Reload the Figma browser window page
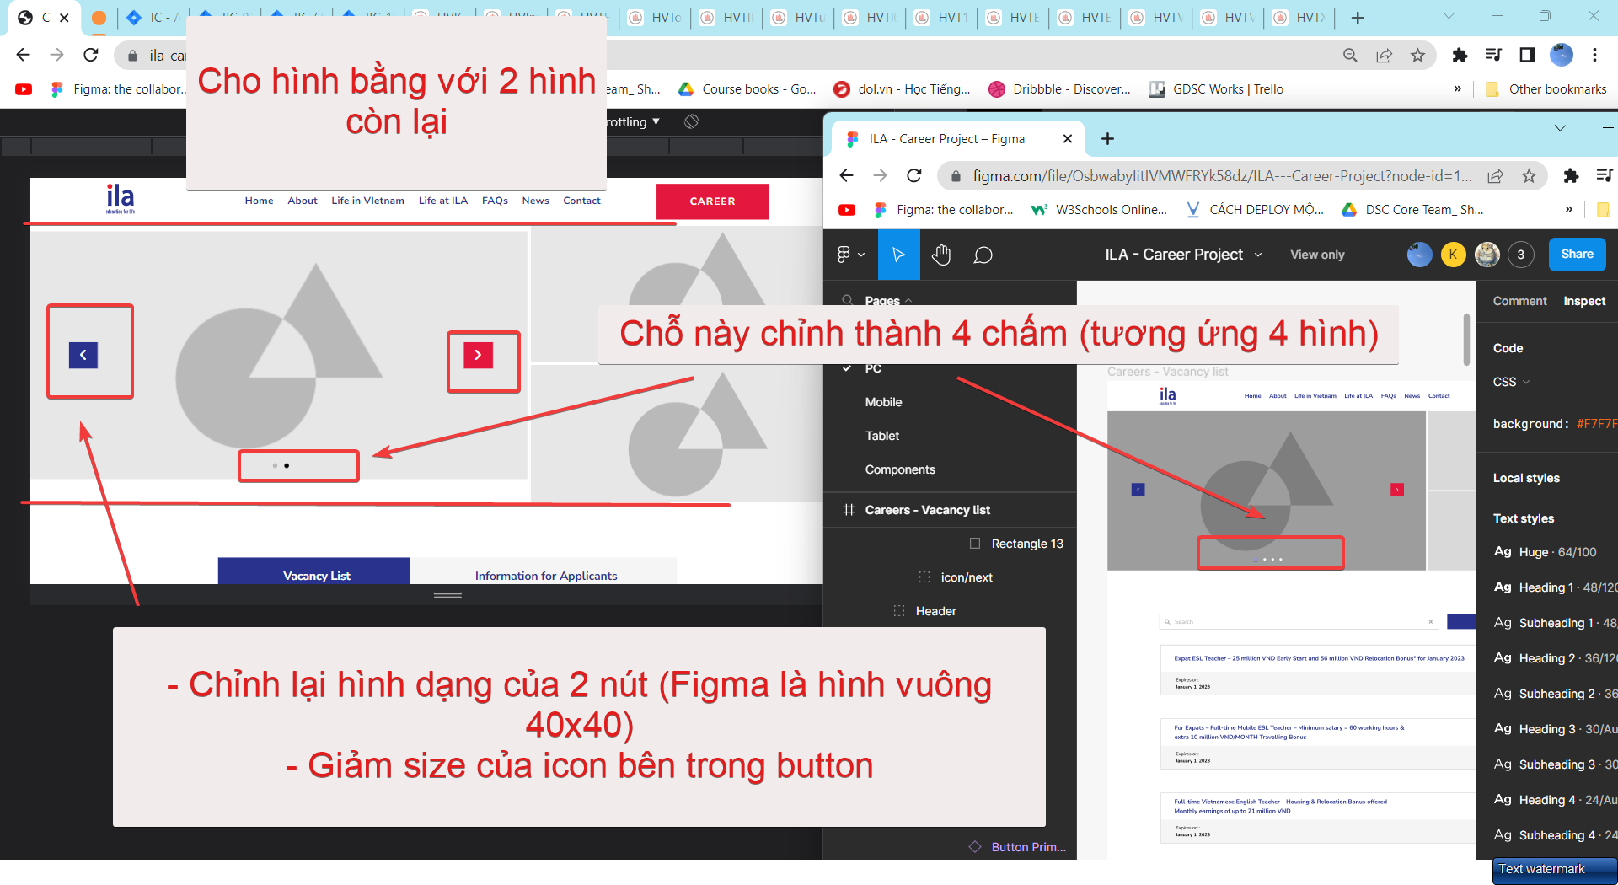This screenshot has width=1618, height=885. click(914, 175)
